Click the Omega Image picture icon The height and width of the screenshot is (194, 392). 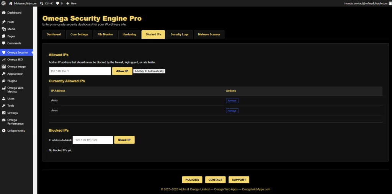click(x=3, y=67)
